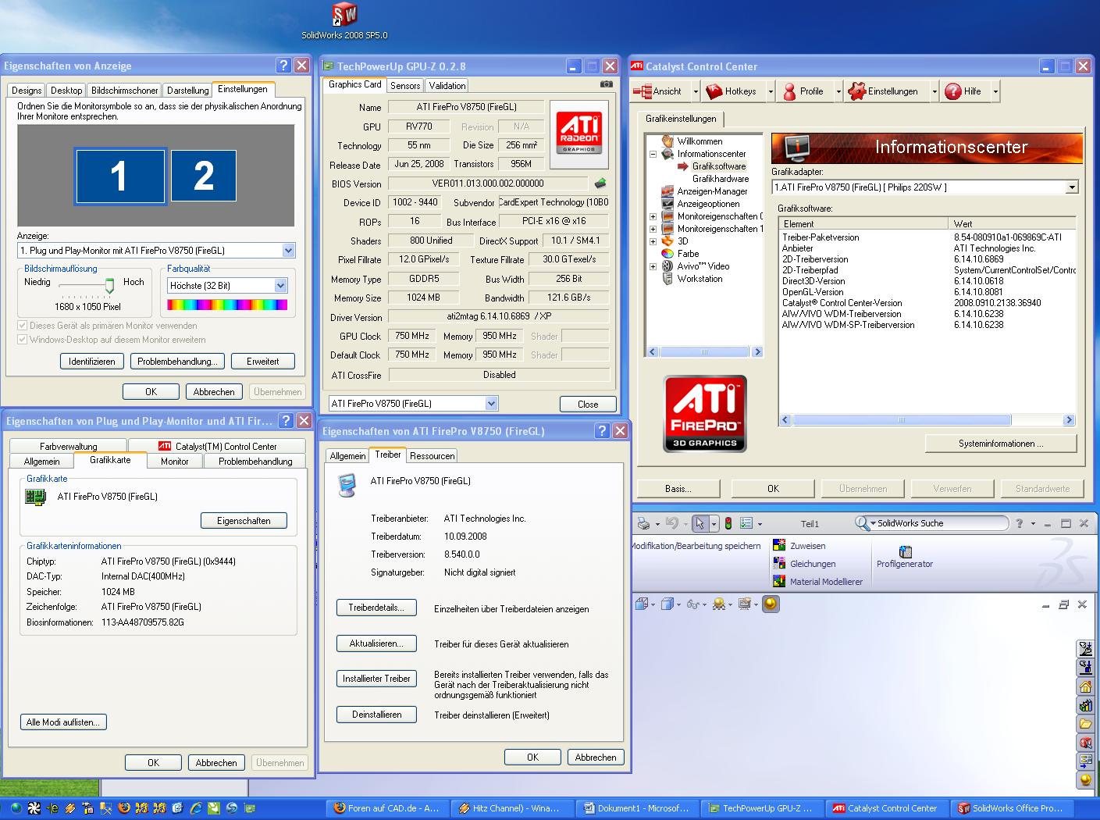Expand the 3D tree node

point(653,241)
